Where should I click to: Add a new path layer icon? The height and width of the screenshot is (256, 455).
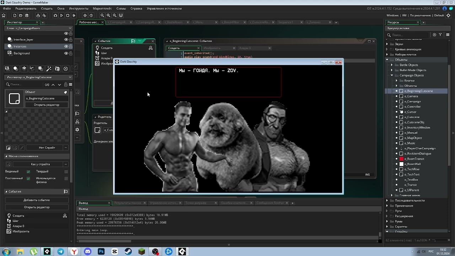(x=32, y=68)
